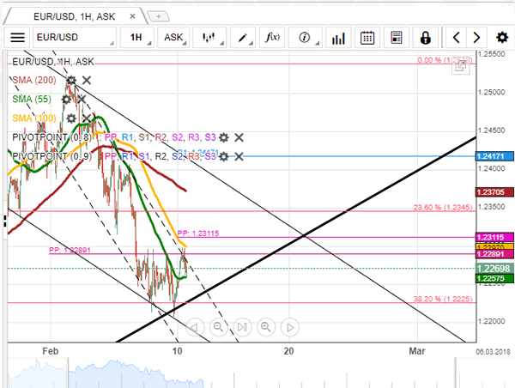Click the SMA (55) legend label
The image size is (515, 388).
[x=32, y=99]
